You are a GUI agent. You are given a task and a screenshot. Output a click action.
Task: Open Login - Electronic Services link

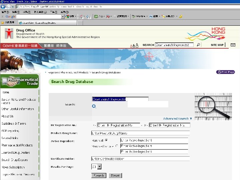(x=18, y=174)
